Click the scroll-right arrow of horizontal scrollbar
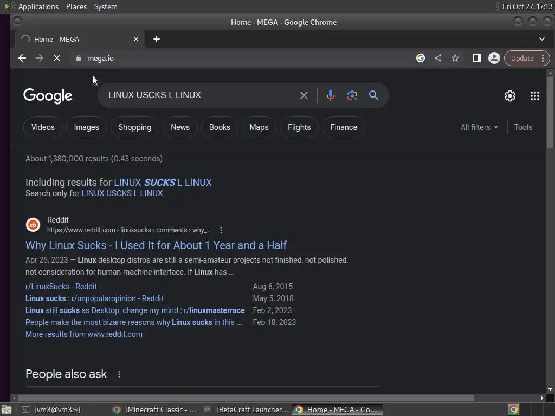 click(542, 398)
